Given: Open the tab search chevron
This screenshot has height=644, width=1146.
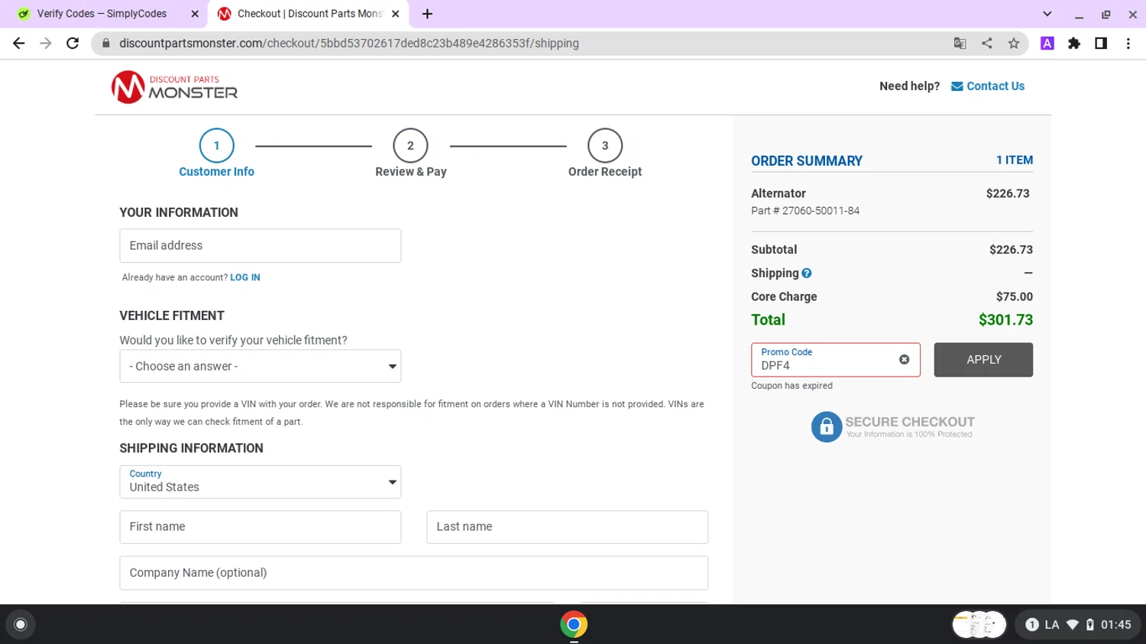Looking at the screenshot, I should (x=1047, y=14).
